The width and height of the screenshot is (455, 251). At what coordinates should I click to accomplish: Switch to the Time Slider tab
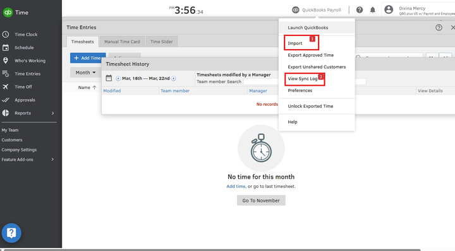tap(162, 42)
